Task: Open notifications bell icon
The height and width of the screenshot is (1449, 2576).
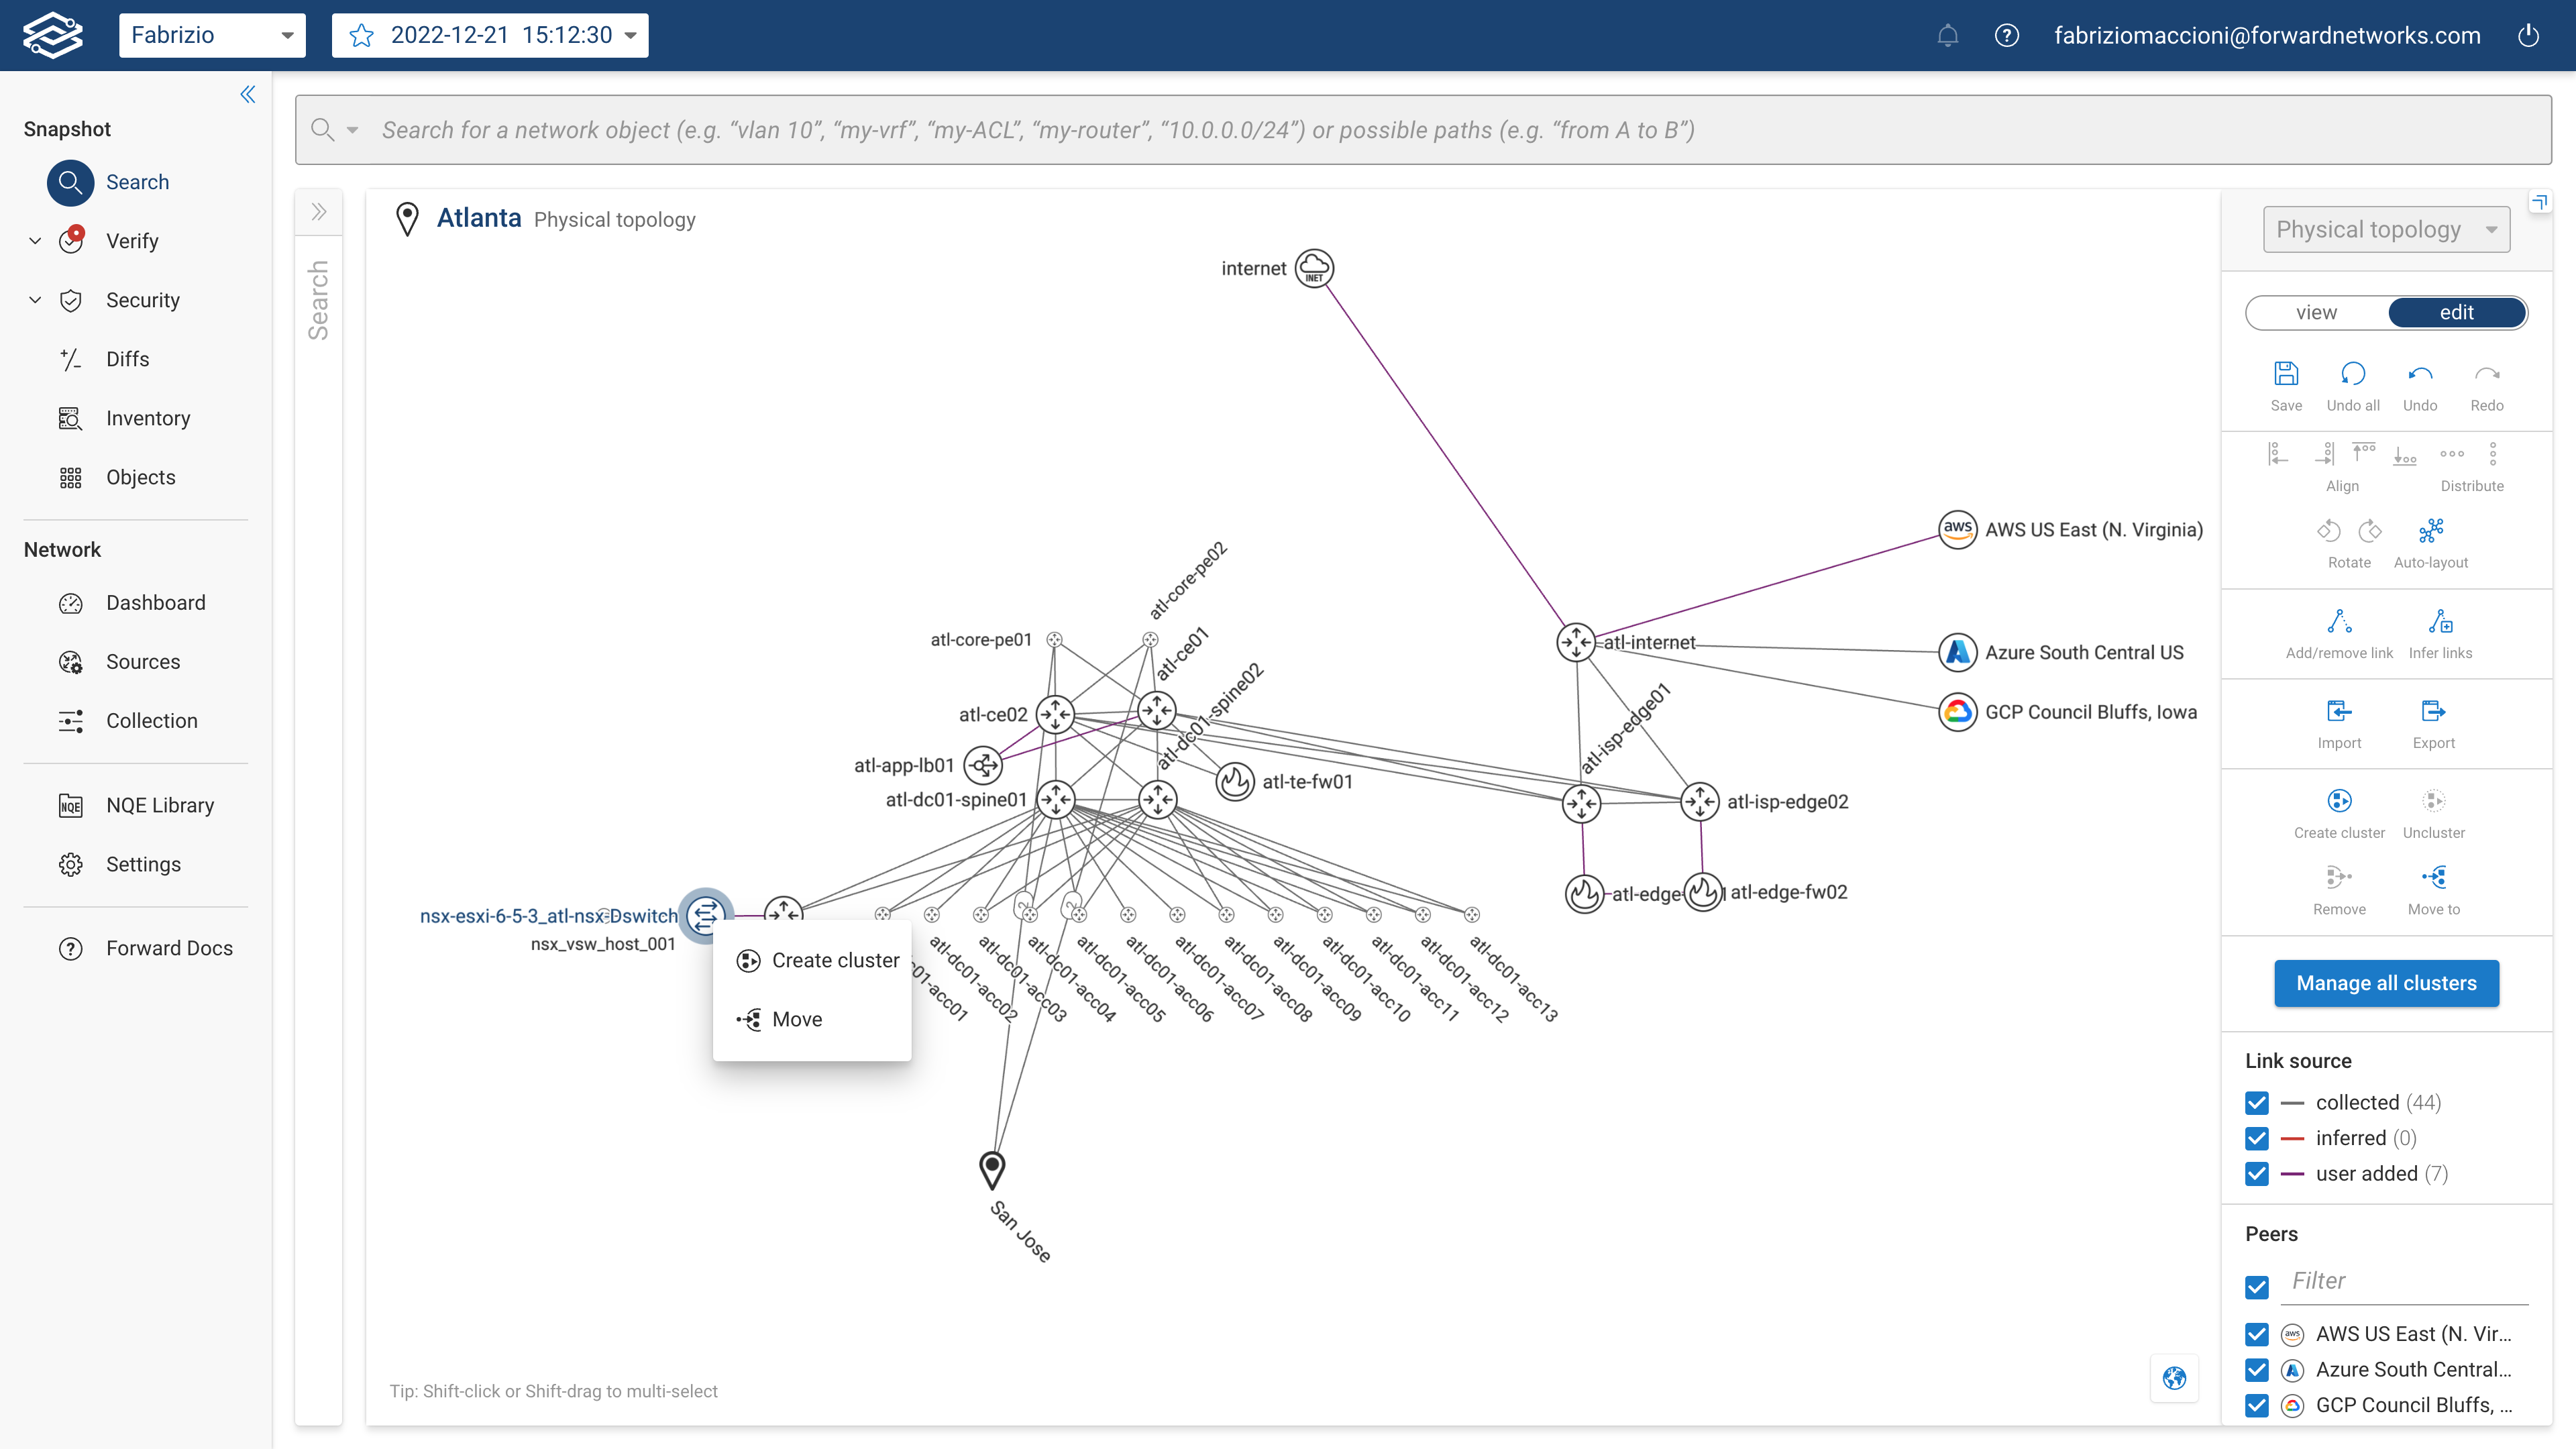Action: tap(1947, 36)
